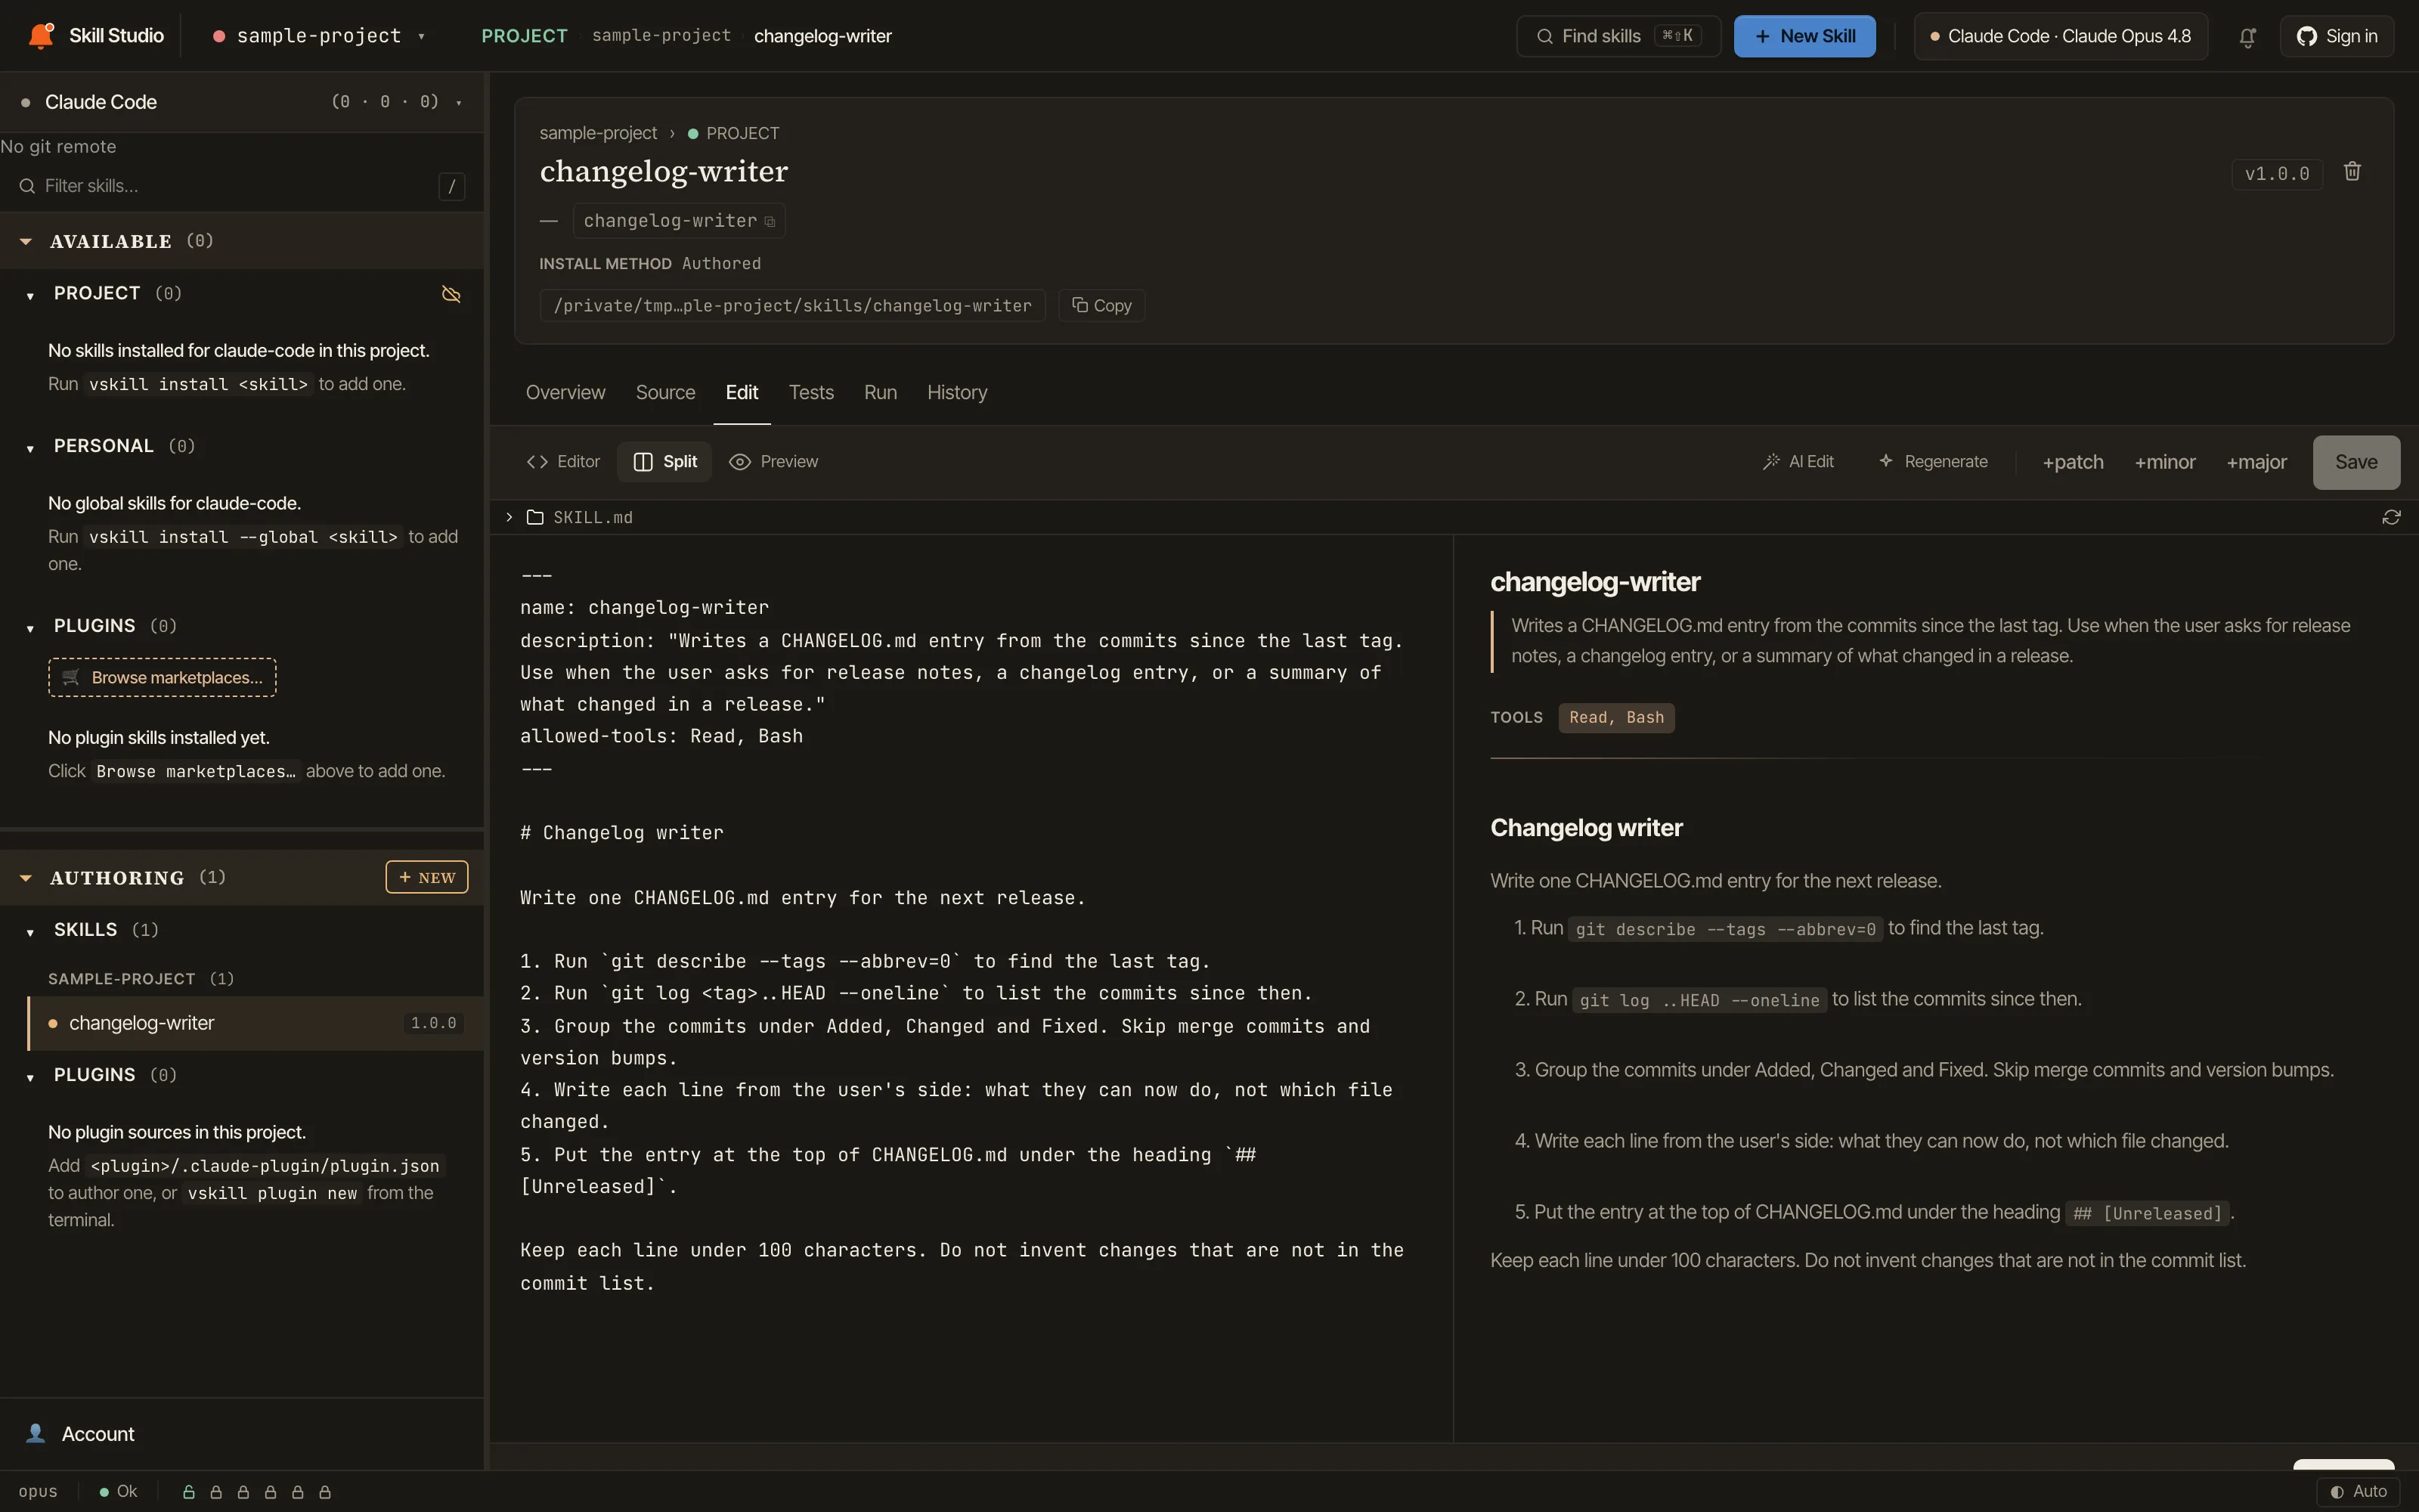Copy the skill path with Copy button

pyautogui.click(x=1101, y=305)
